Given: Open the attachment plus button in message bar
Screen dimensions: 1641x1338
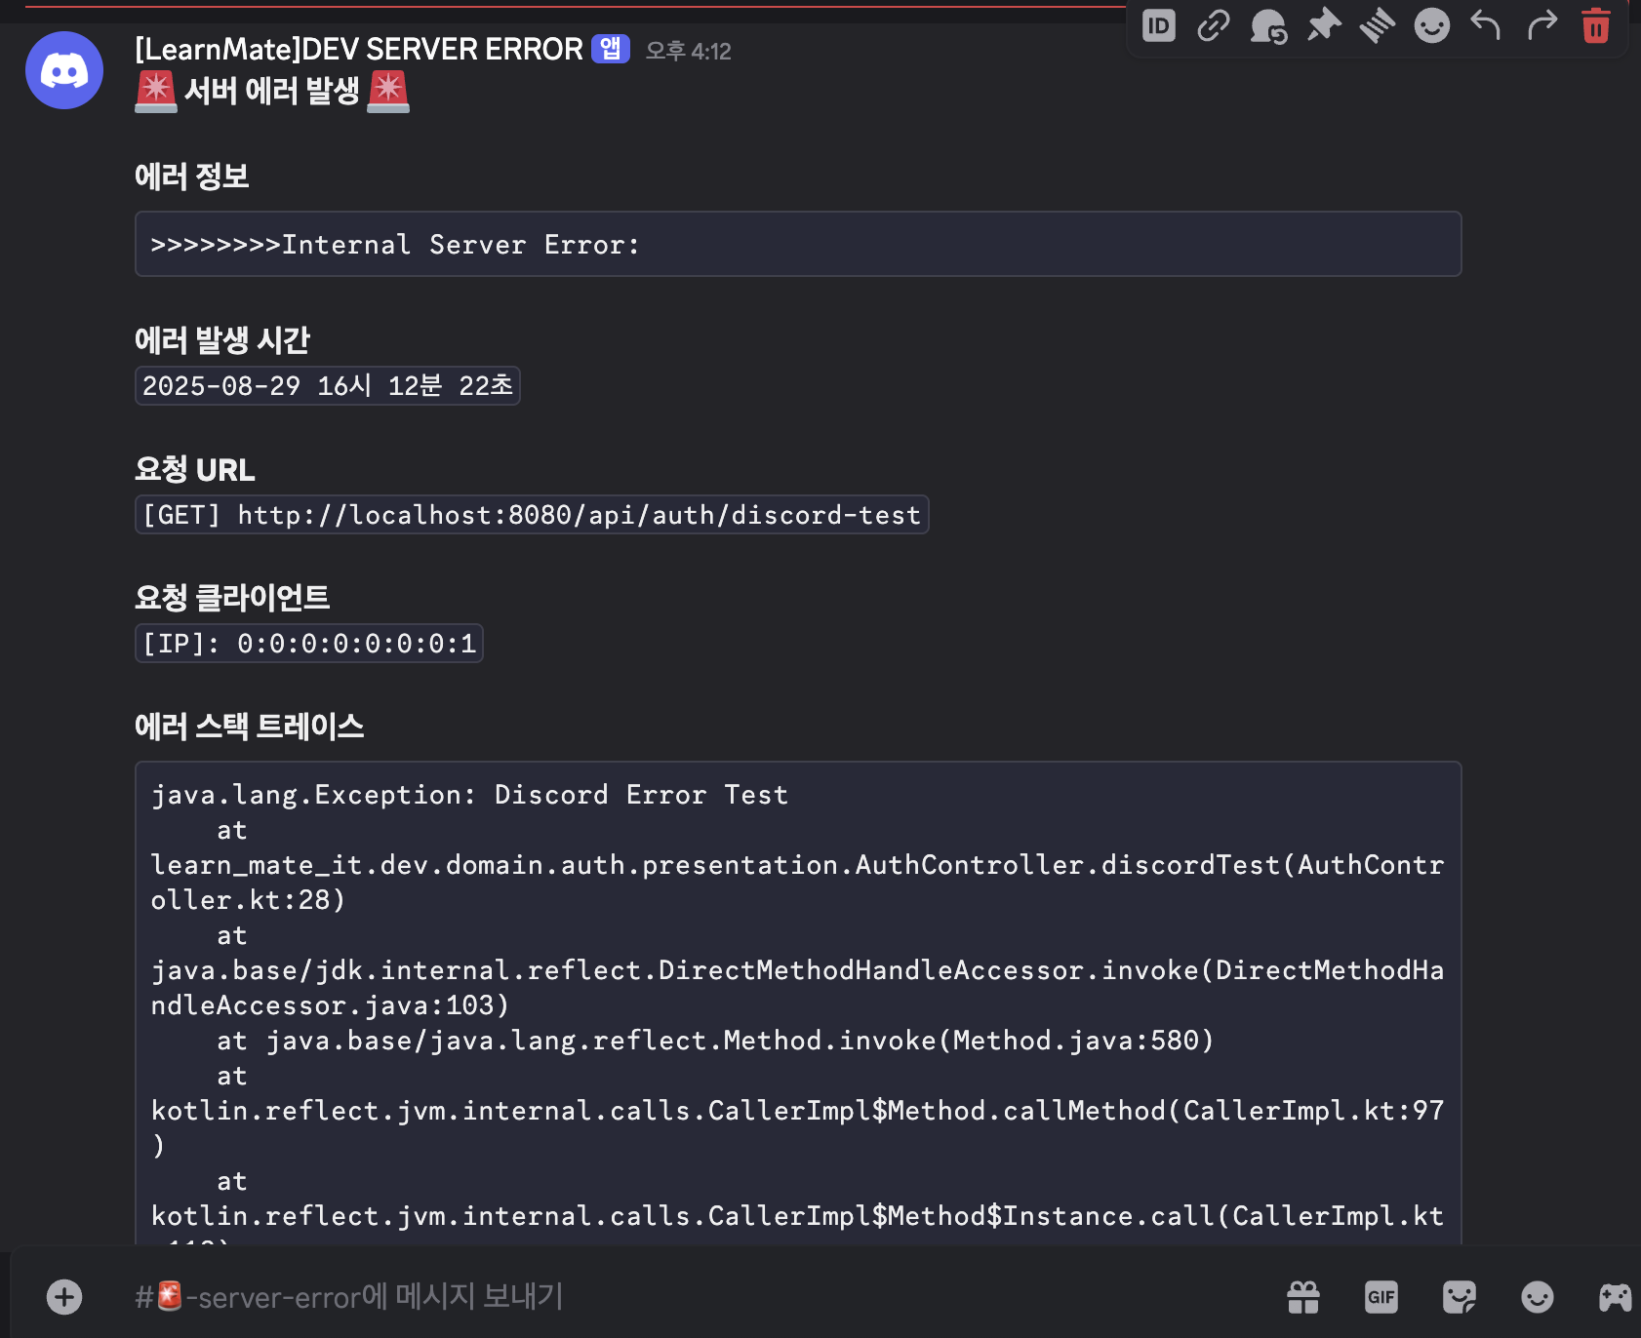Looking at the screenshot, I should [64, 1297].
